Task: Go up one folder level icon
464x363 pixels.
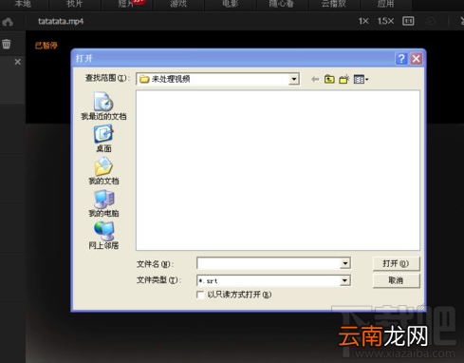Action: point(329,79)
